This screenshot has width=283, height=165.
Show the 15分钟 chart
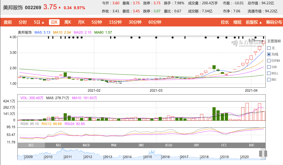pyautogui.click(x=115, y=22)
